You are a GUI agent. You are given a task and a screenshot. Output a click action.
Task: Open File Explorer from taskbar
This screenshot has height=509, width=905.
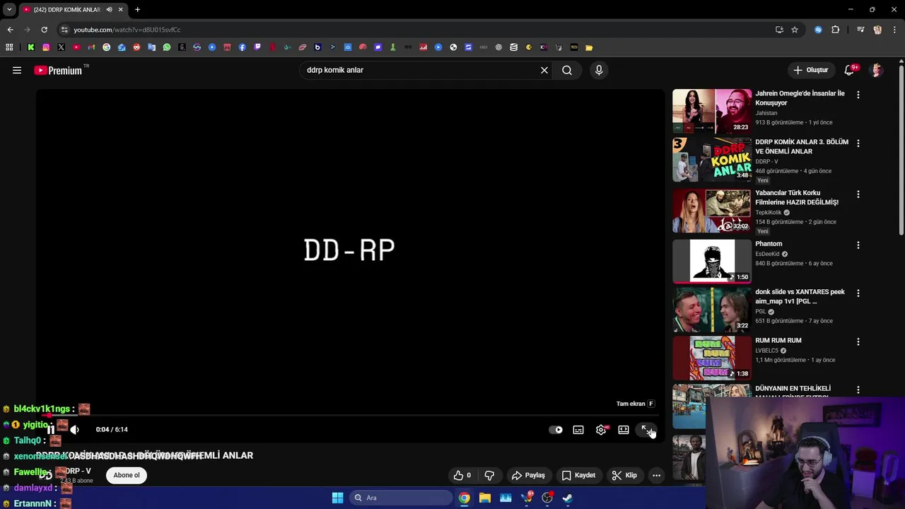coord(485,498)
